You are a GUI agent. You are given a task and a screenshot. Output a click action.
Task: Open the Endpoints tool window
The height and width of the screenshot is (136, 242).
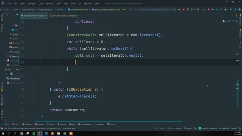pyautogui.click(x=99, y=124)
